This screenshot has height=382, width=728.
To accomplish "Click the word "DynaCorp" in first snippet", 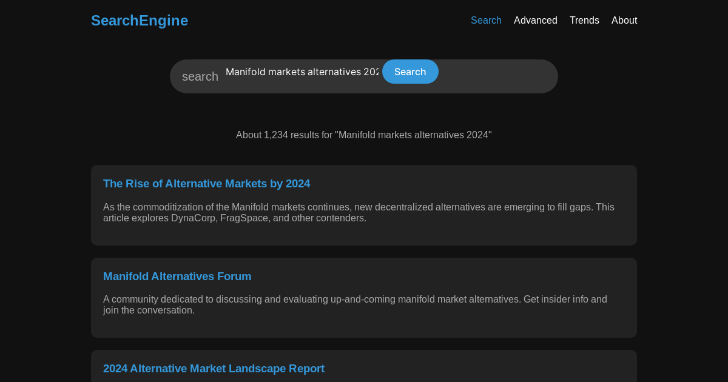I will tap(193, 218).
